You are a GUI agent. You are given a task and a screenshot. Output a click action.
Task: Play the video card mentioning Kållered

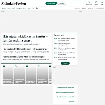coord(19,75)
